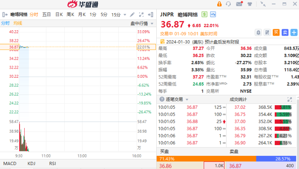The height and width of the screenshot is (169, 299).
Task: Open the mail messages icon
Action: 239,4
